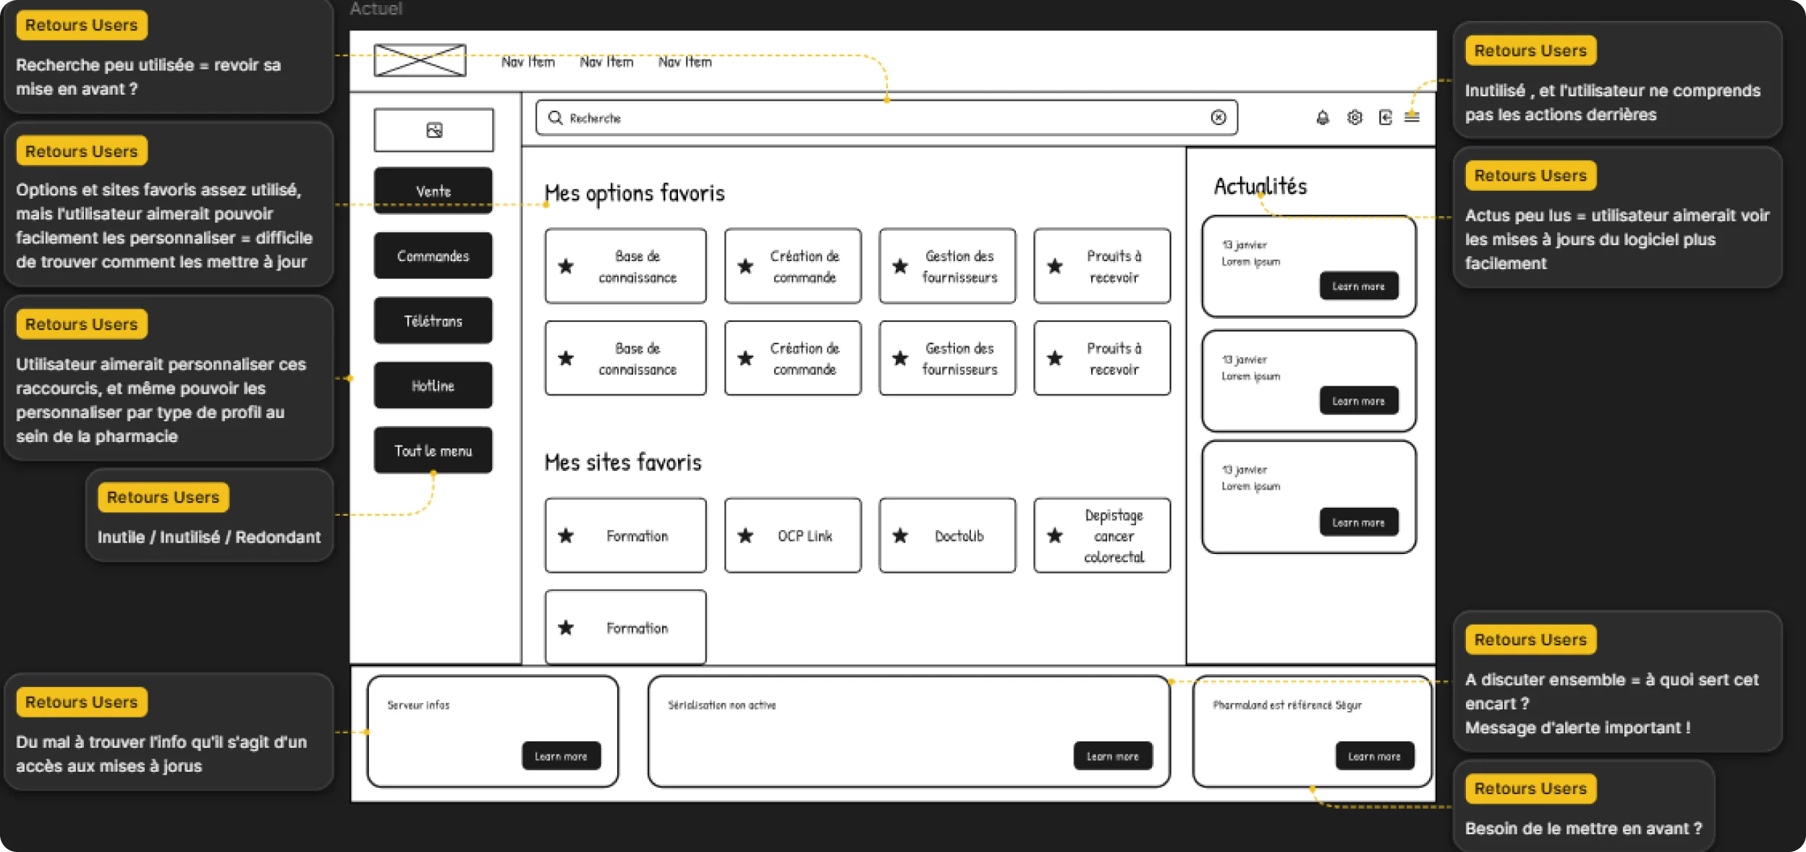Open the hamburger menu icon
Image resolution: width=1806 pixels, height=852 pixels.
point(1412,116)
